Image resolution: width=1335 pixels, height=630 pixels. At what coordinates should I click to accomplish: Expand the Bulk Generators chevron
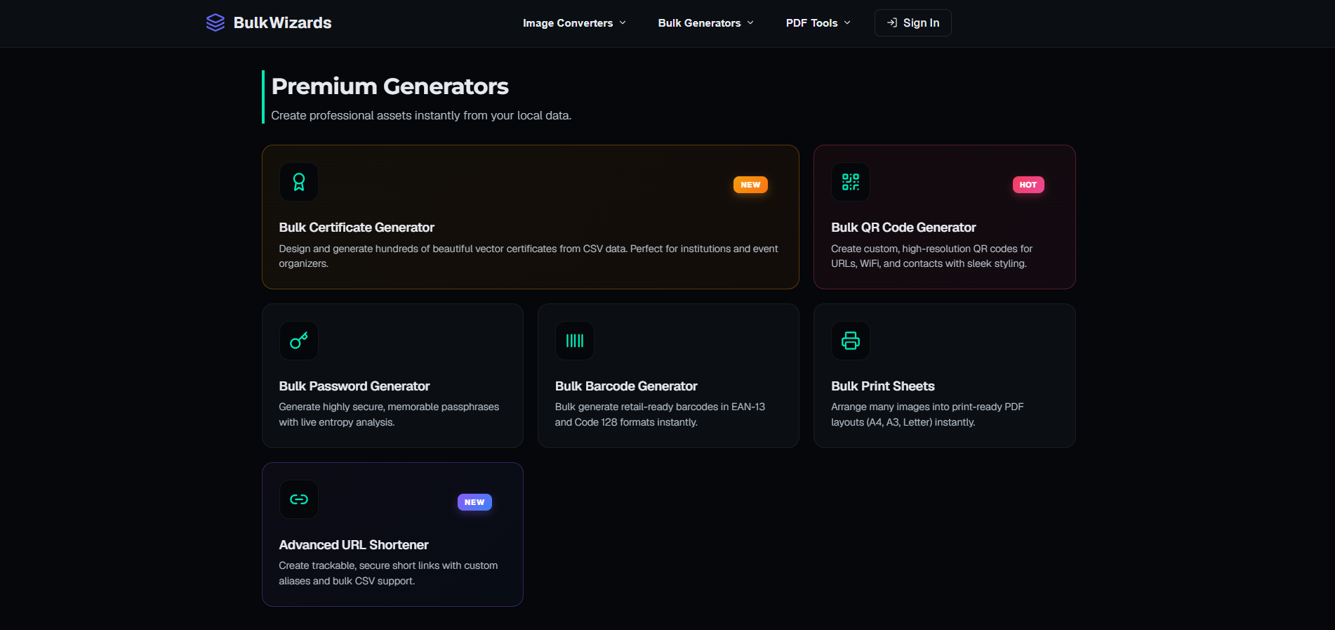[x=750, y=22]
